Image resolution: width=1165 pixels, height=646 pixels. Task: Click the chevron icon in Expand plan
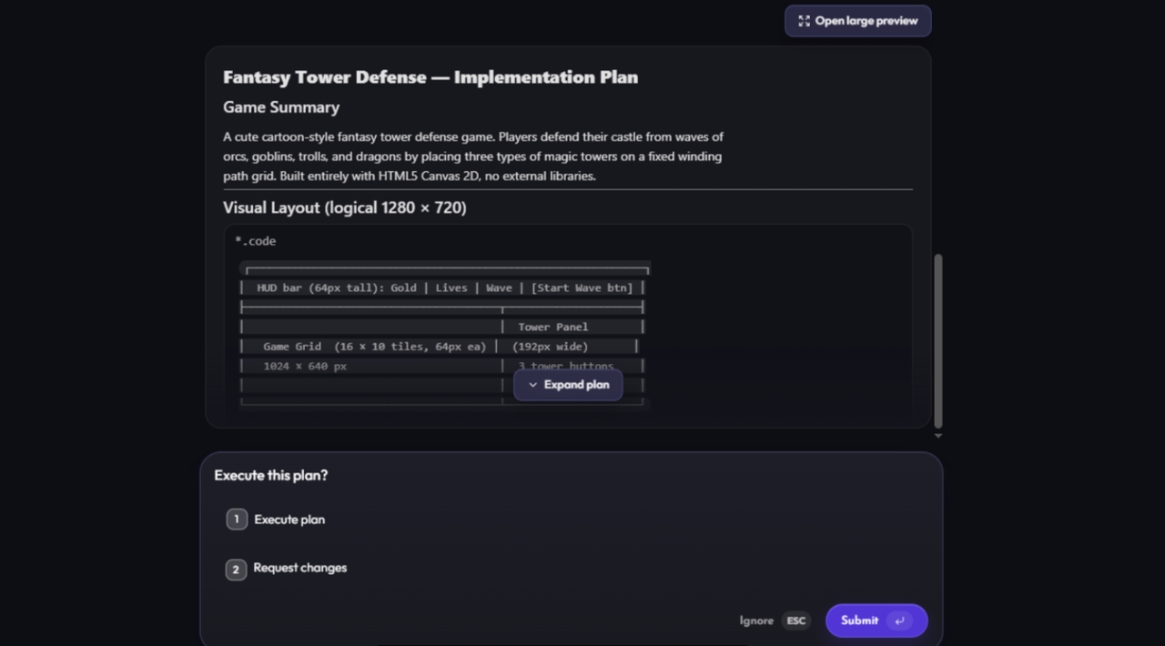click(533, 385)
